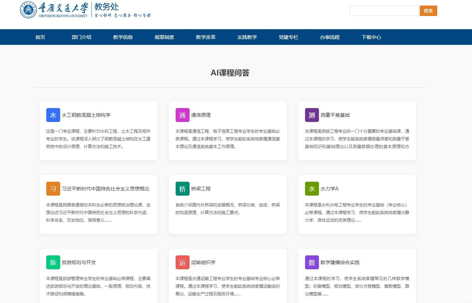
Task: Click the orange 习 course icon
Action: pos(53,189)
